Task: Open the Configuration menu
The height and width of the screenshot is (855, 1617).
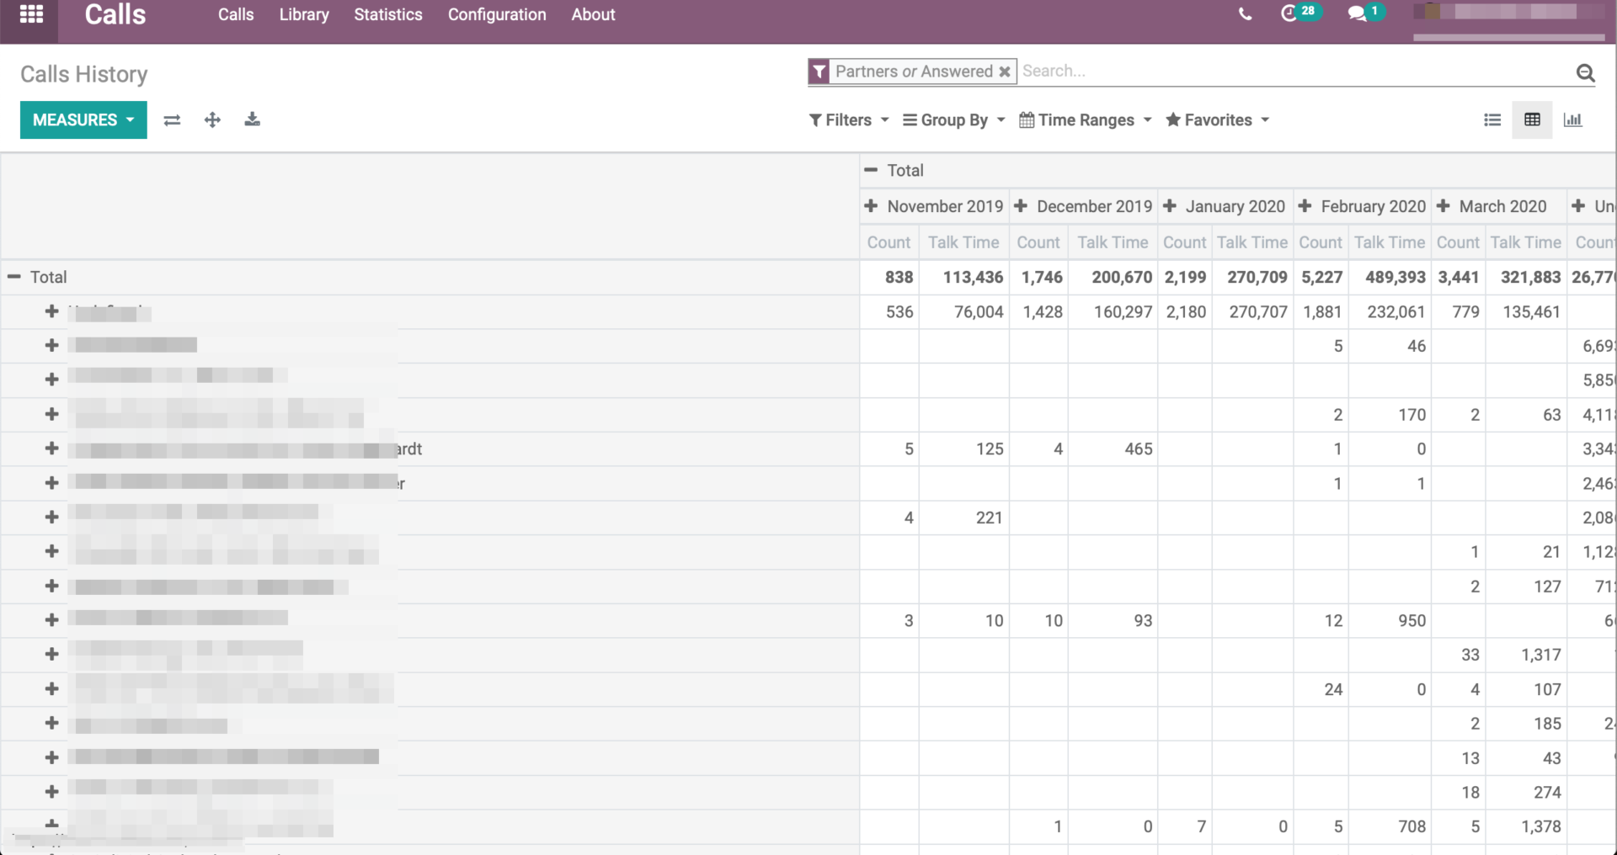Action: (x=497, y=14)
